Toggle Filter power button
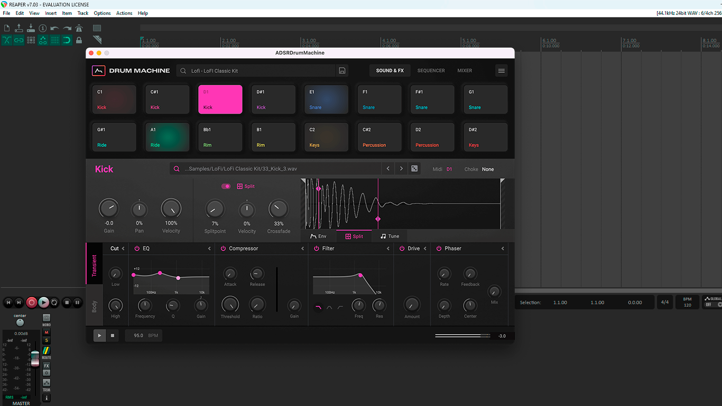The width and height of the screenshot is (722, 406). pos(316,248)
